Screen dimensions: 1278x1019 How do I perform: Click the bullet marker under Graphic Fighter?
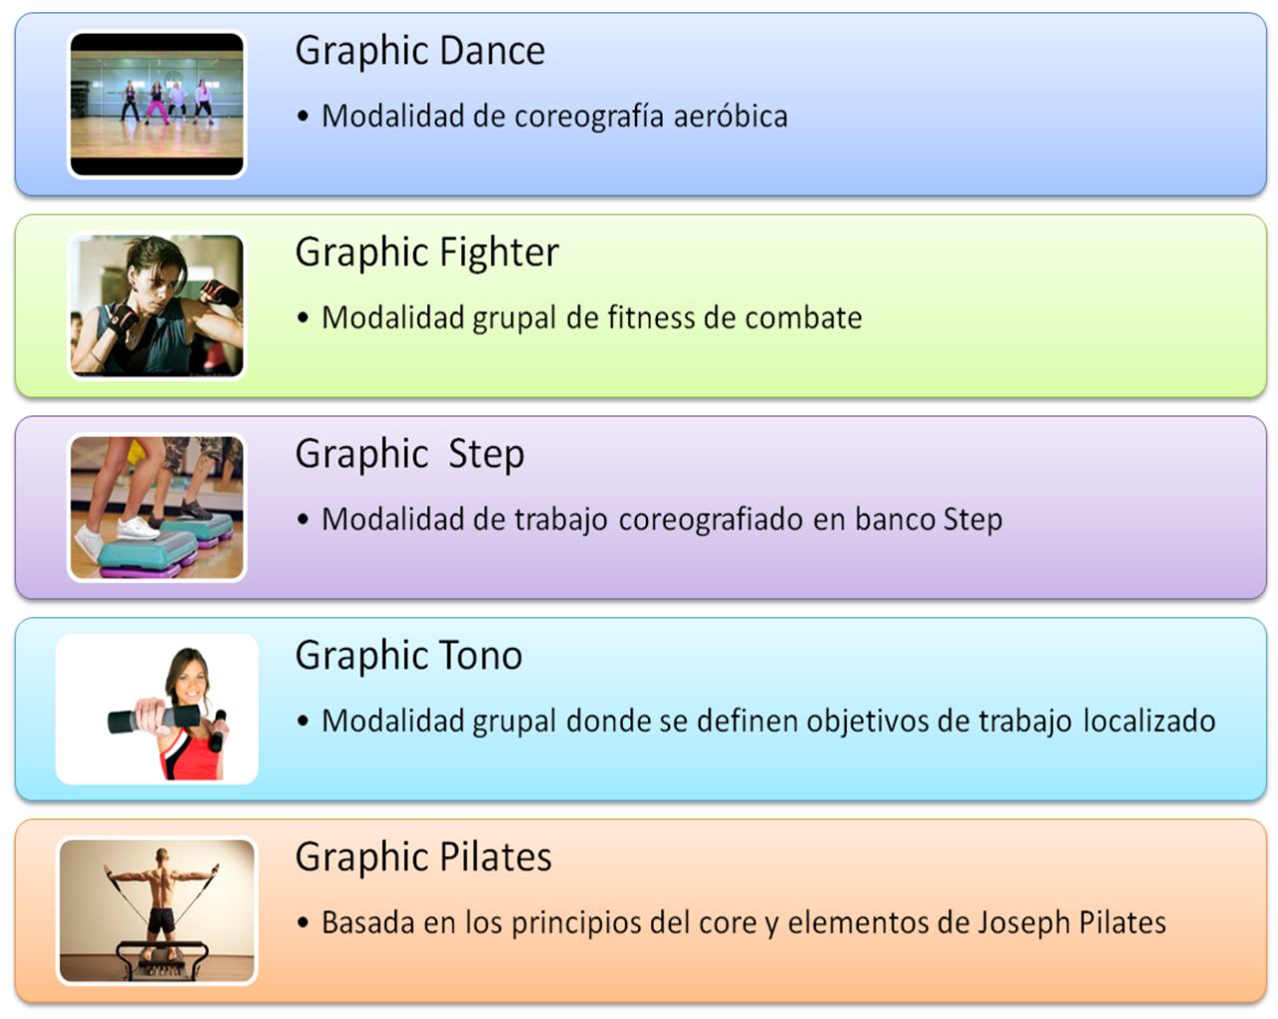tap(304, 319)
